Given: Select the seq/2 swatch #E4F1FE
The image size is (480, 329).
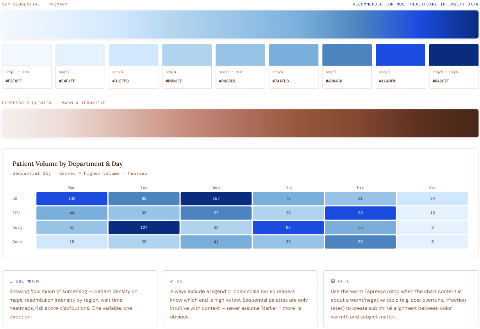Looking at the screenshot, I should [x=80, y=66].
